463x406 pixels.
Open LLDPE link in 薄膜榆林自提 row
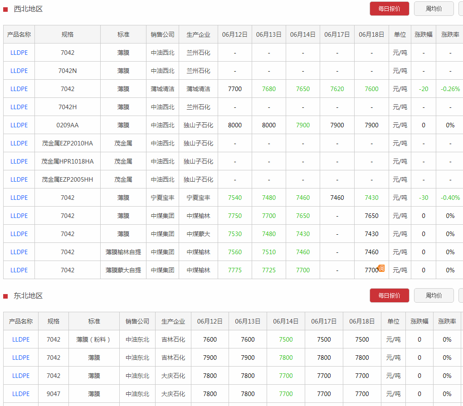click(19, 252)
